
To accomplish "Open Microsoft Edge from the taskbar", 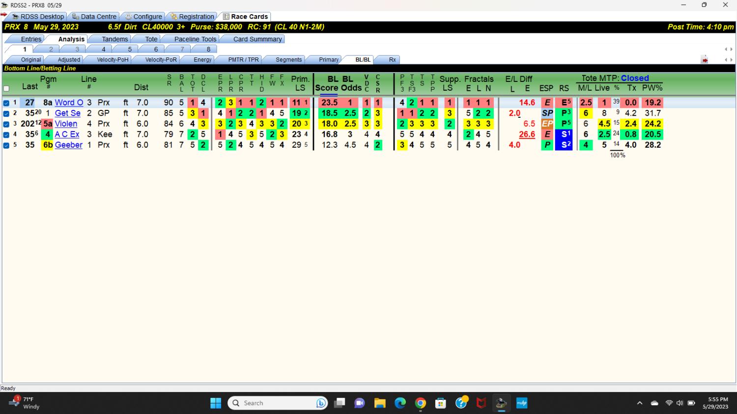I will 400,403.
